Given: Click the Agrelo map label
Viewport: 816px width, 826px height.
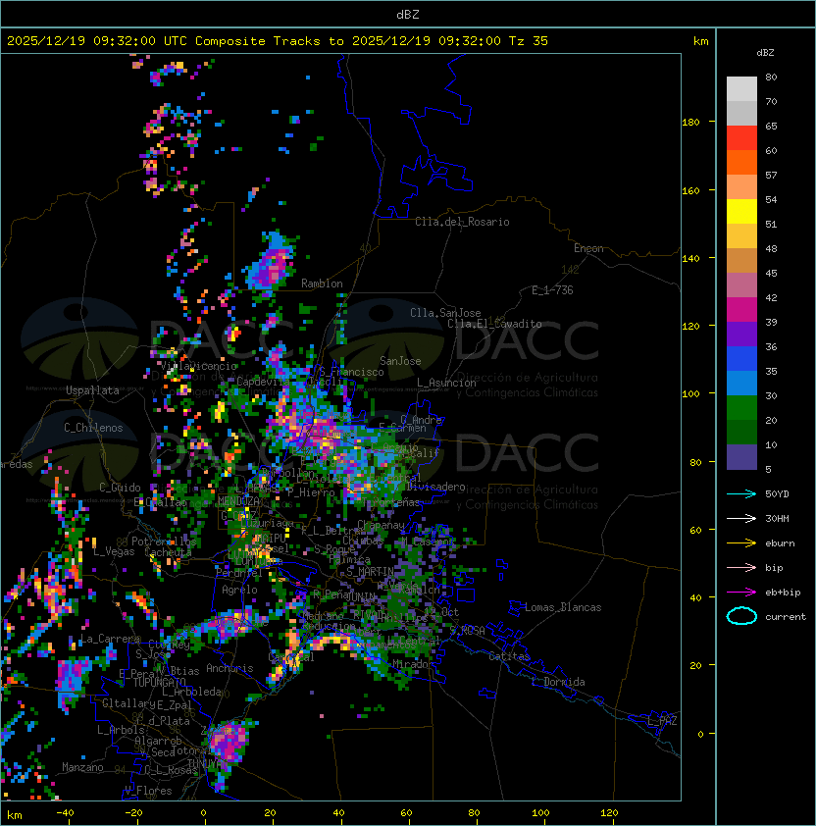Looking at the screenshot, I should point(239,590).
